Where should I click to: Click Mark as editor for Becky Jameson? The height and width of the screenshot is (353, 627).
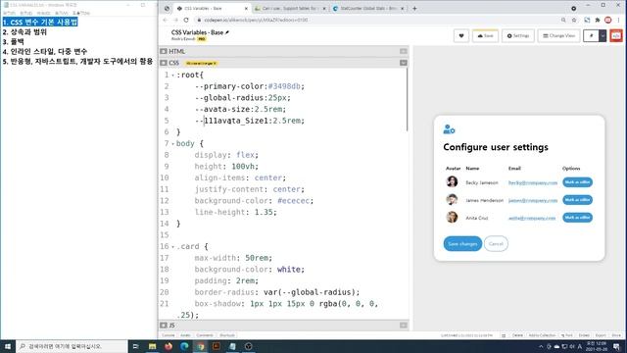point(577,182)
